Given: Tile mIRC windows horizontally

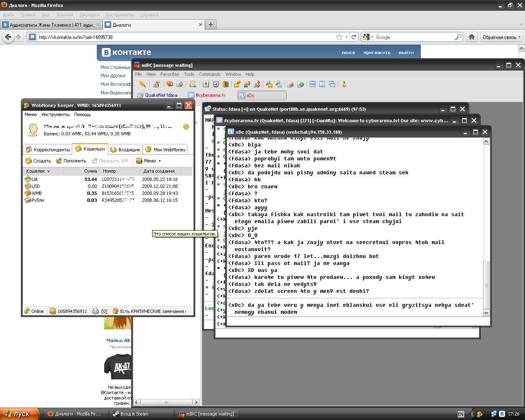Looking at the screenshot, I should (313, 84).
